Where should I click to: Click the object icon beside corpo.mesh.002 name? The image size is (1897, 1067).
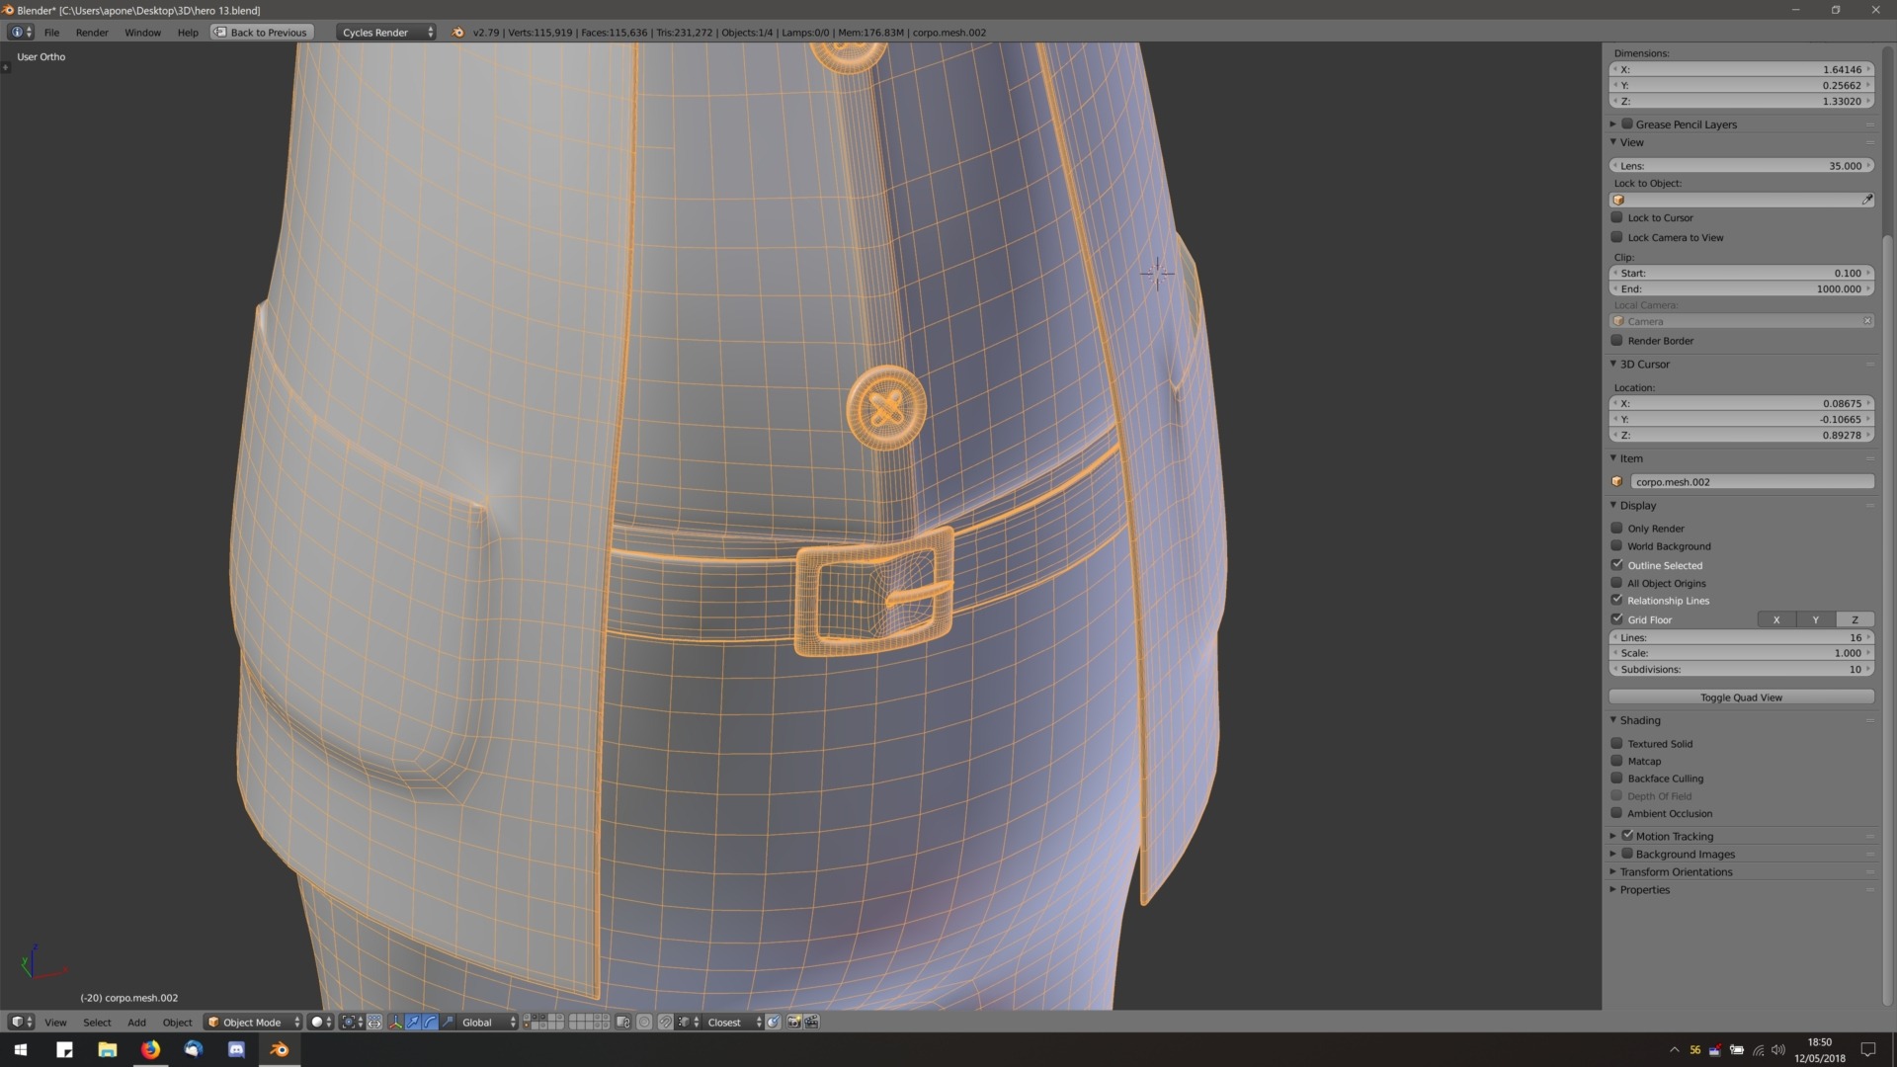click(x=1617, y=482)
